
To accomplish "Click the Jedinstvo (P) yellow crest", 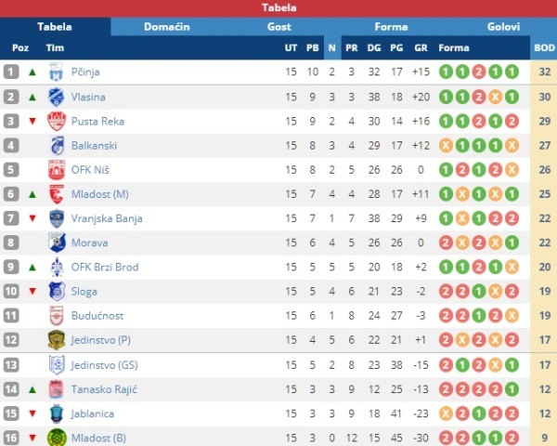I will [x=57, y=340].
